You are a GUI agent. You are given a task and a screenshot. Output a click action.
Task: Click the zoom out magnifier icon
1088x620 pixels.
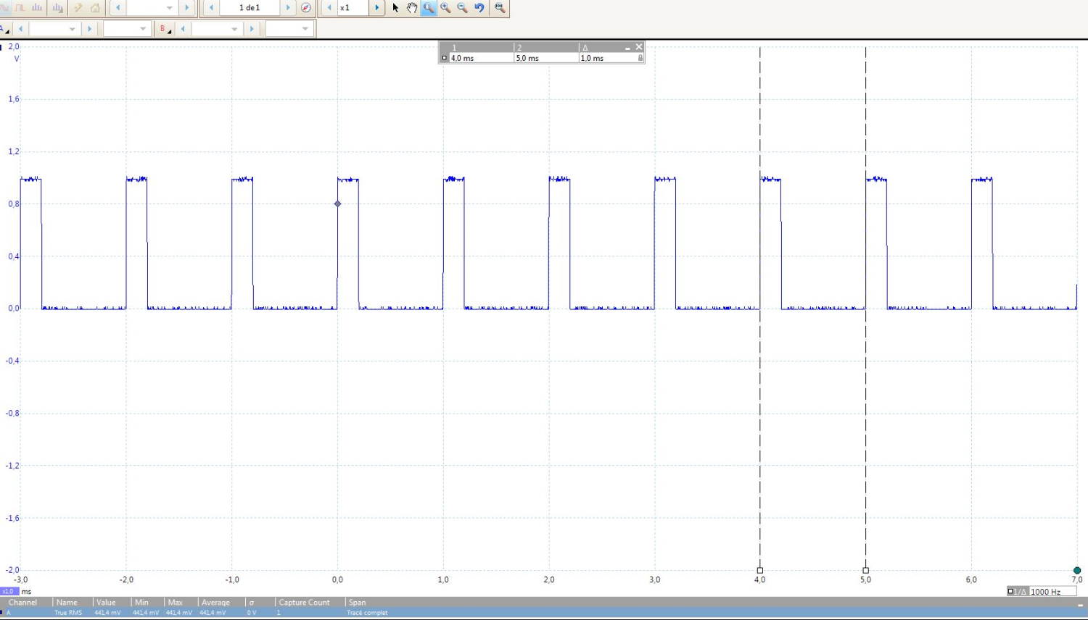(x=462, y=8)
